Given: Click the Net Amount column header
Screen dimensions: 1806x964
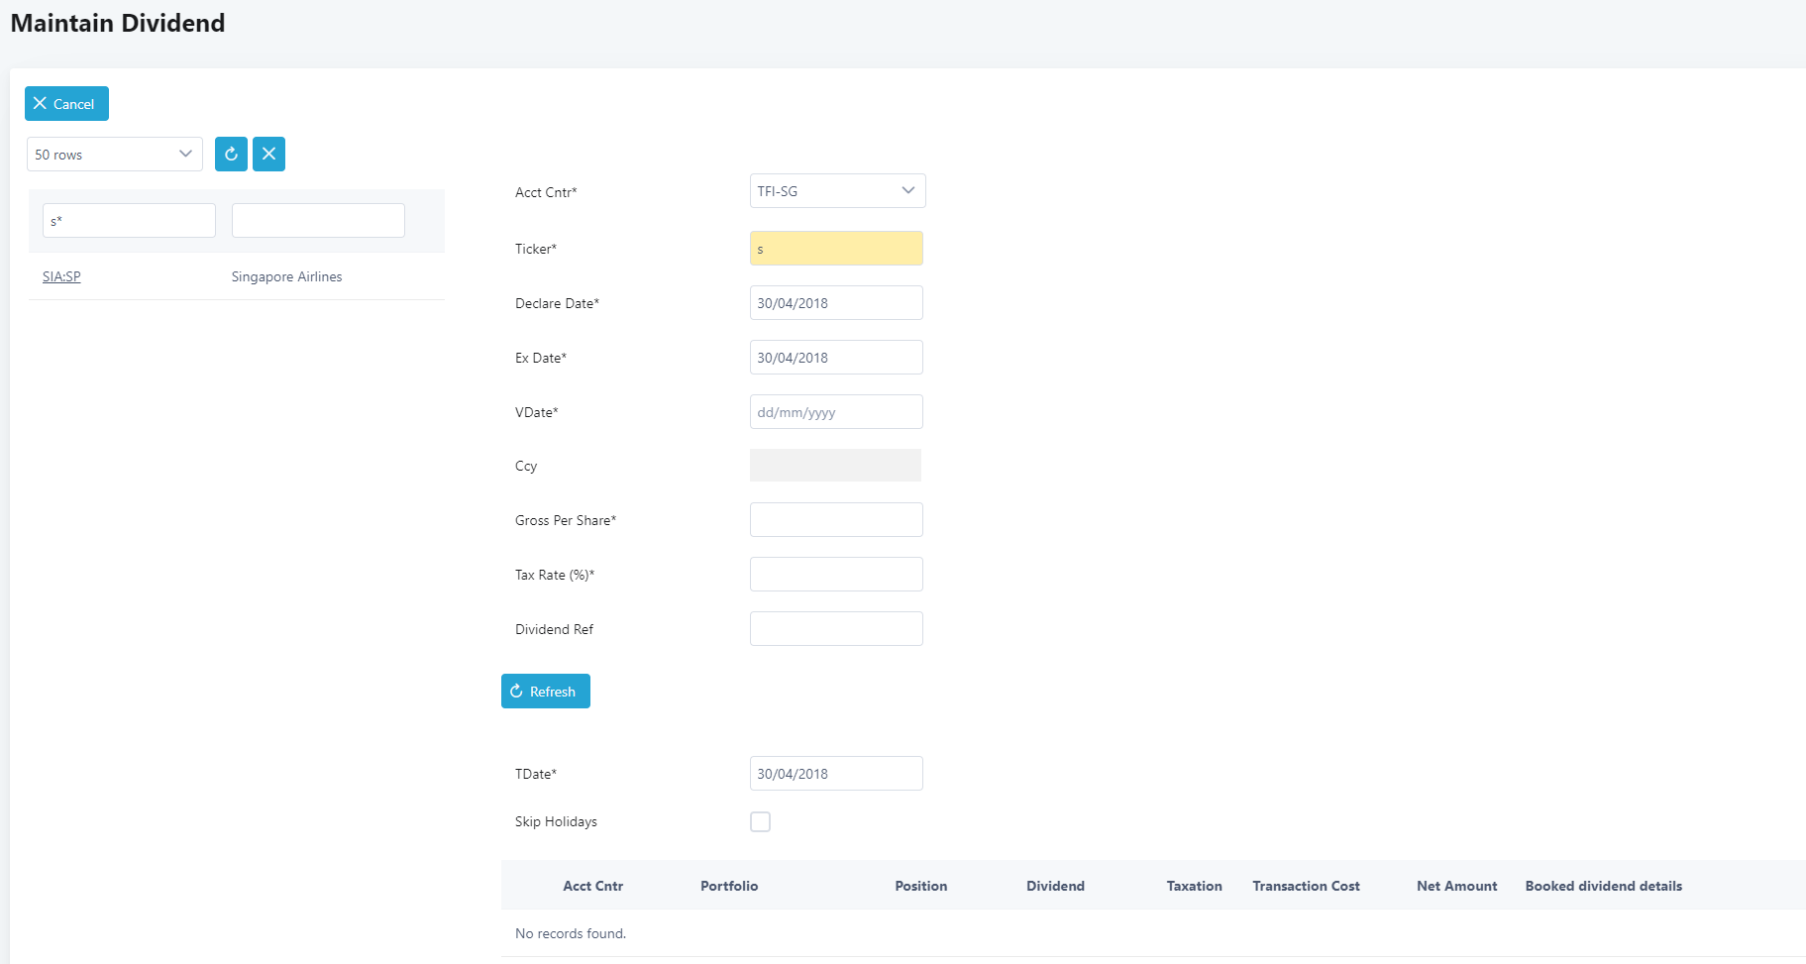Looking at the screenshot, I should coord(1456,886).
